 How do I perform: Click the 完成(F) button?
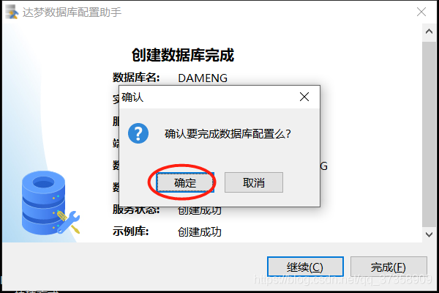tap(389, 267)
